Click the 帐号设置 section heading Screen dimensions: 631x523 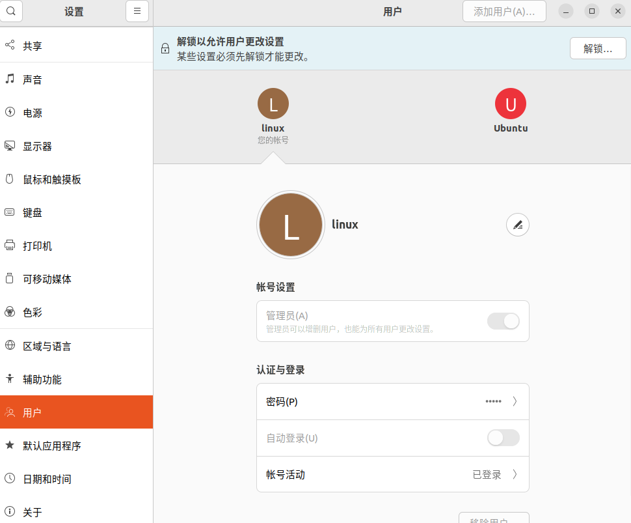coord(276,287)
